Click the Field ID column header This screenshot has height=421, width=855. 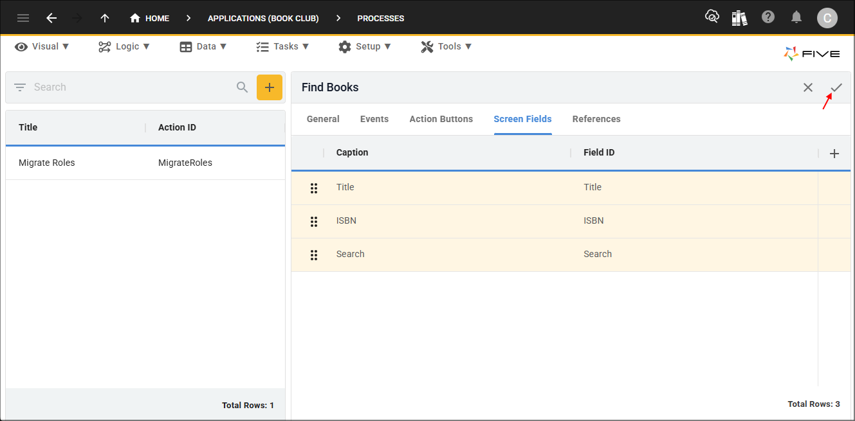click(599, 152)
